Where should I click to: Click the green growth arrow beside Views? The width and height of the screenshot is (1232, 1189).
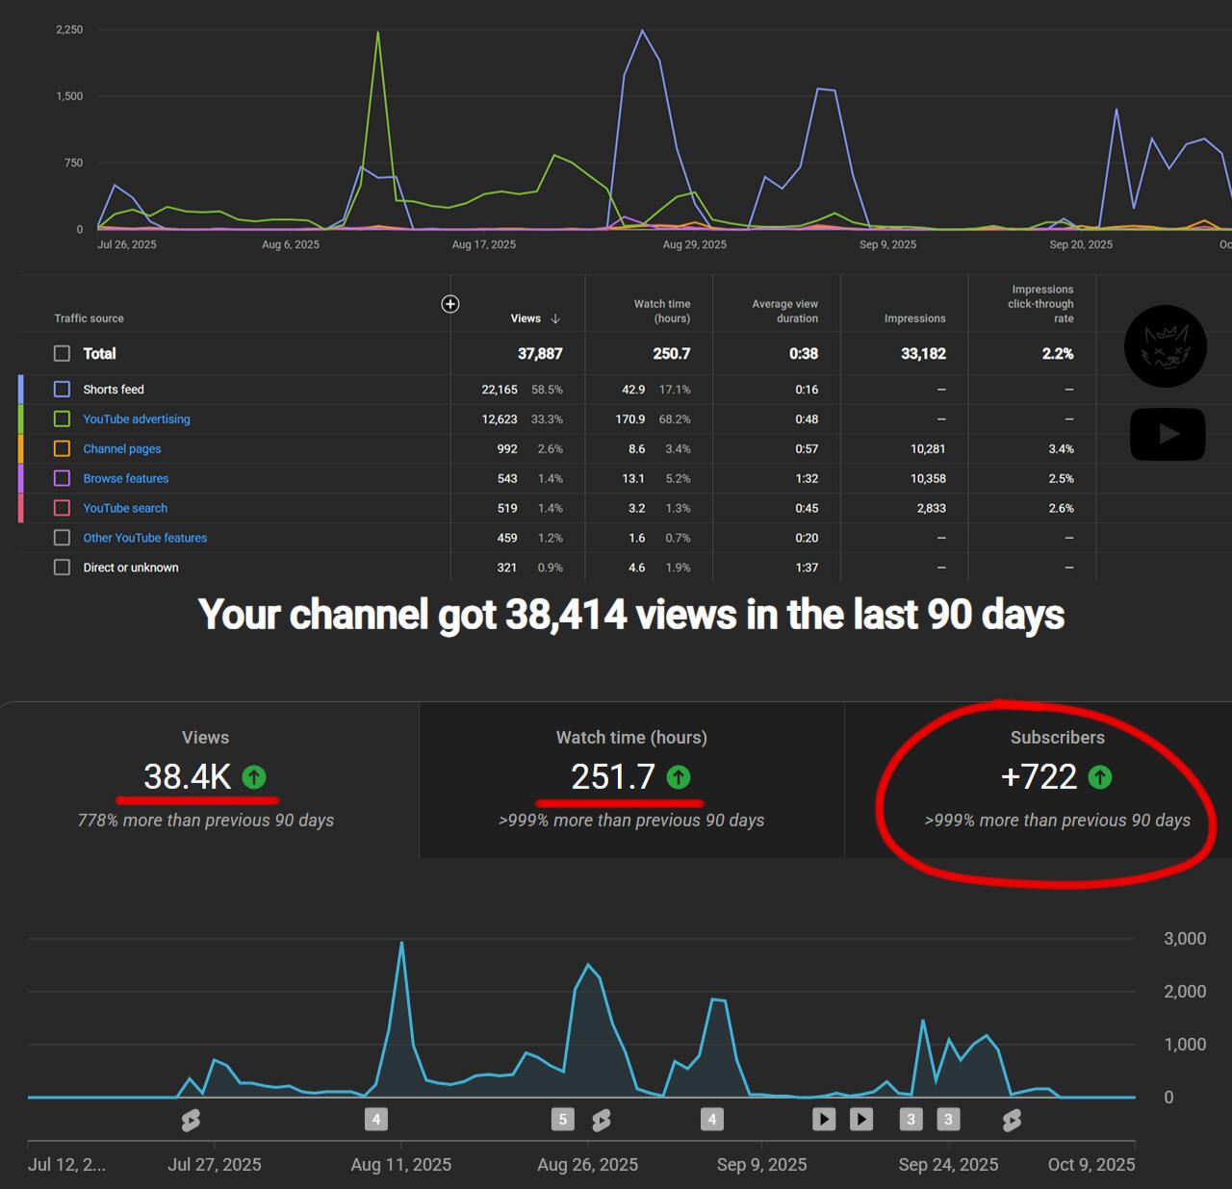(x=254, y=777)
